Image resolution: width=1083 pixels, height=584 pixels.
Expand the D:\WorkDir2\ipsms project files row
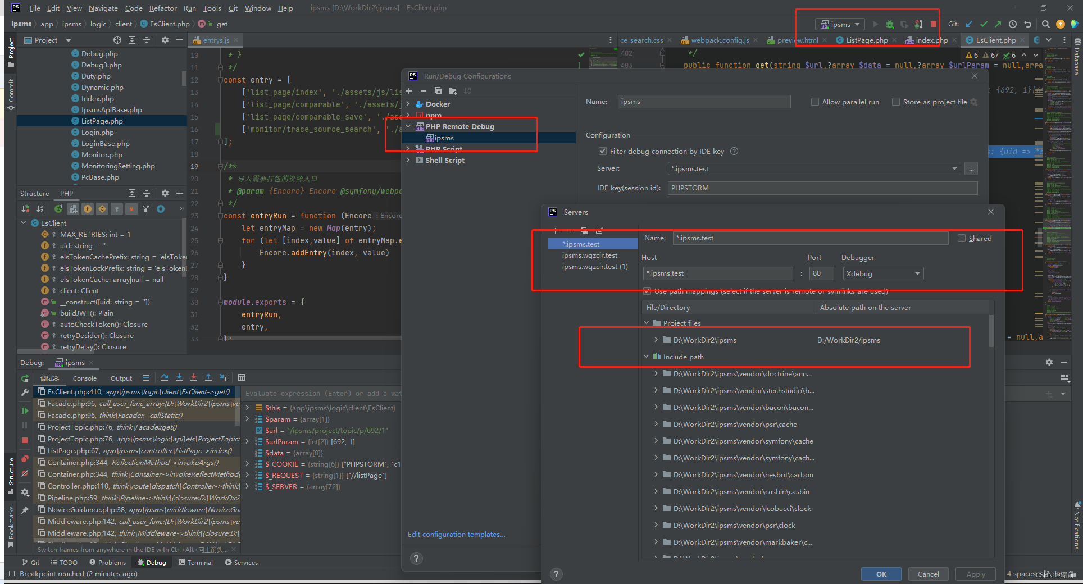point(656,340)
